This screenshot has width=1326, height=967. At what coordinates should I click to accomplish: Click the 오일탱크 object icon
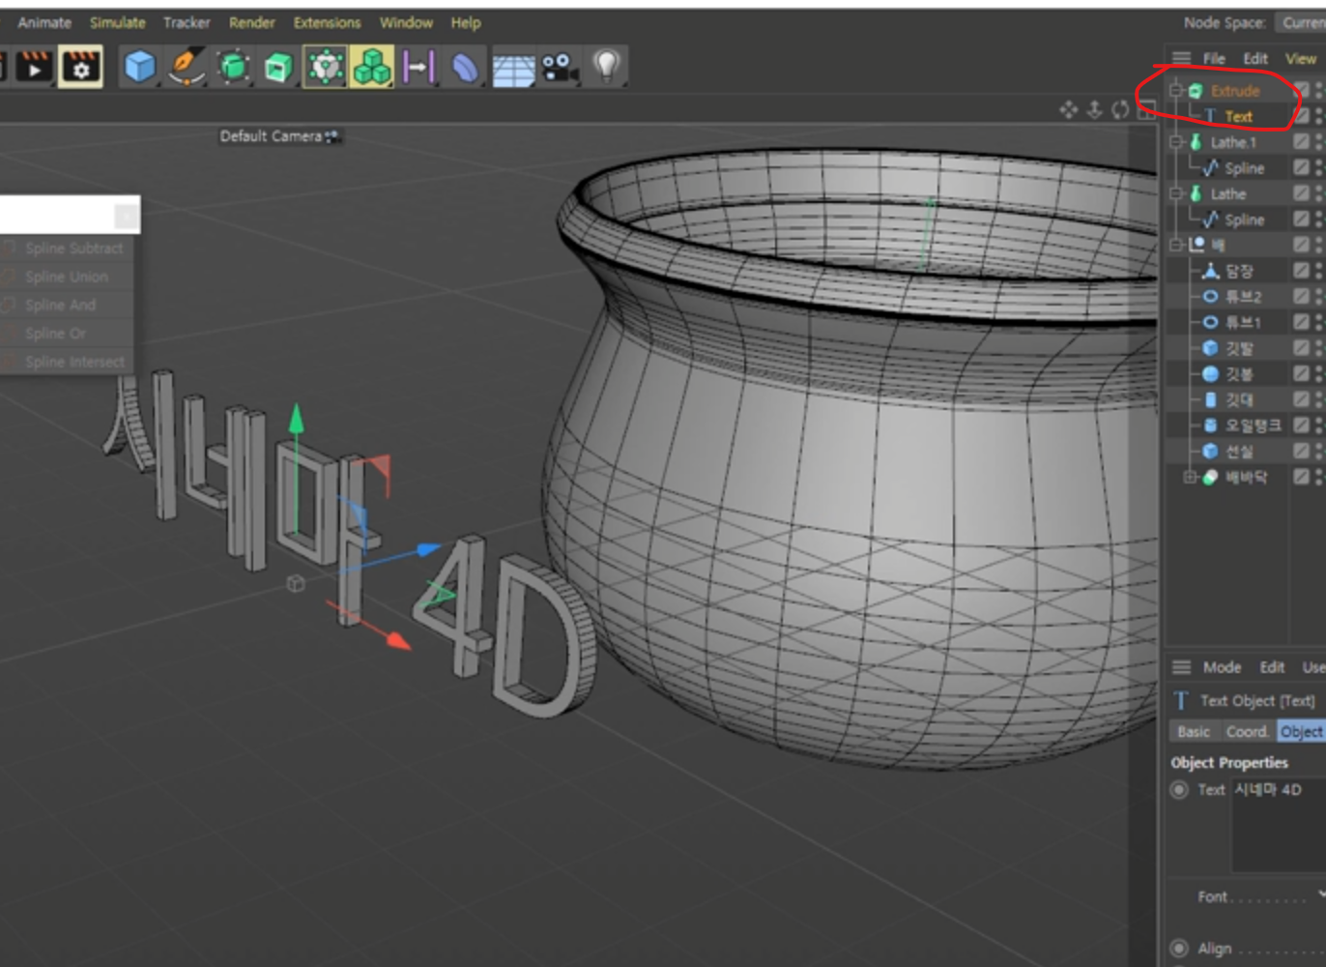click(1210, 425)
